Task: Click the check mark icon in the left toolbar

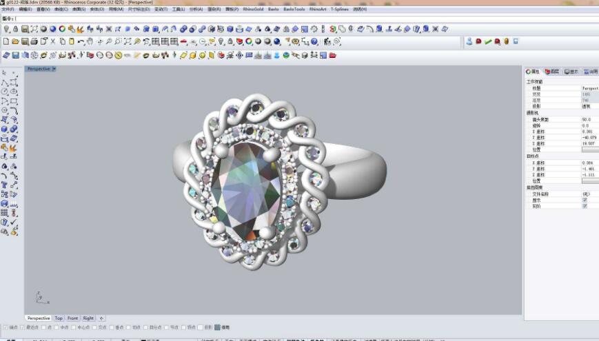Action: click(x=14, y=222)
